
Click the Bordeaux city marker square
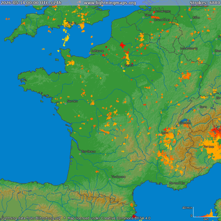pyautogui.click(x=80, y=154)
